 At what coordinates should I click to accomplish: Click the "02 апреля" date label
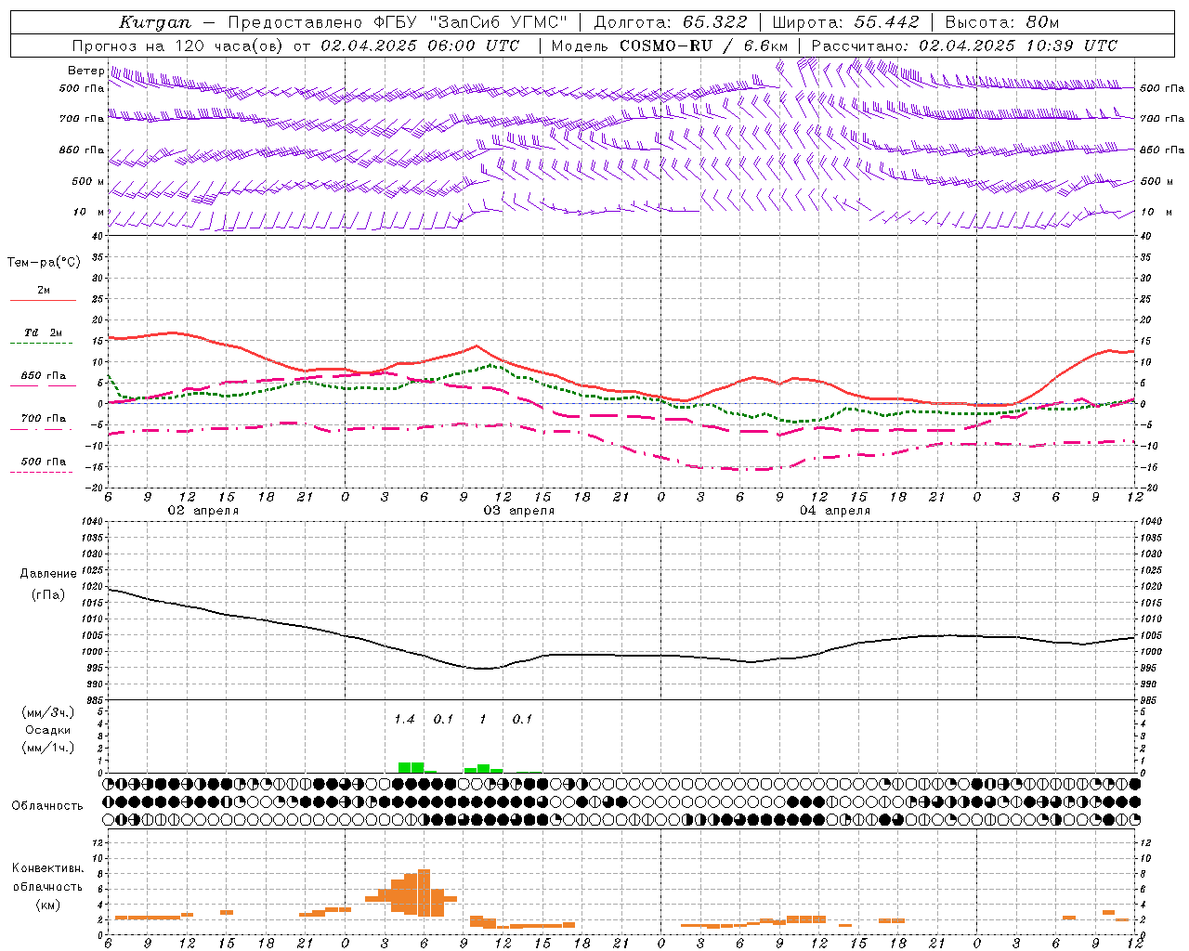point(203,511)
